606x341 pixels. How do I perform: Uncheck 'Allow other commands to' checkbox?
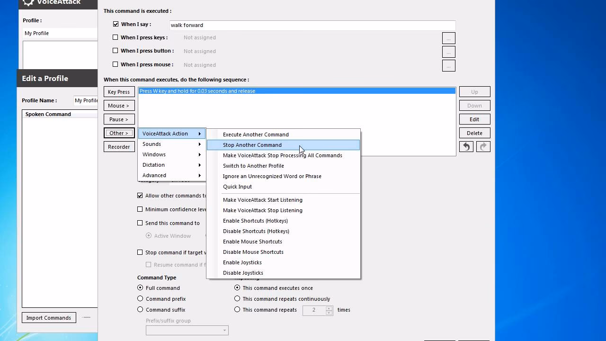coord(140,196)
